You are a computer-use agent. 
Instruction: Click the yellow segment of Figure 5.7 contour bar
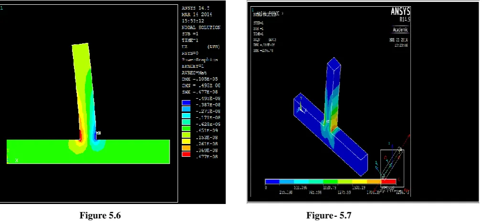(x=359, y=182)
